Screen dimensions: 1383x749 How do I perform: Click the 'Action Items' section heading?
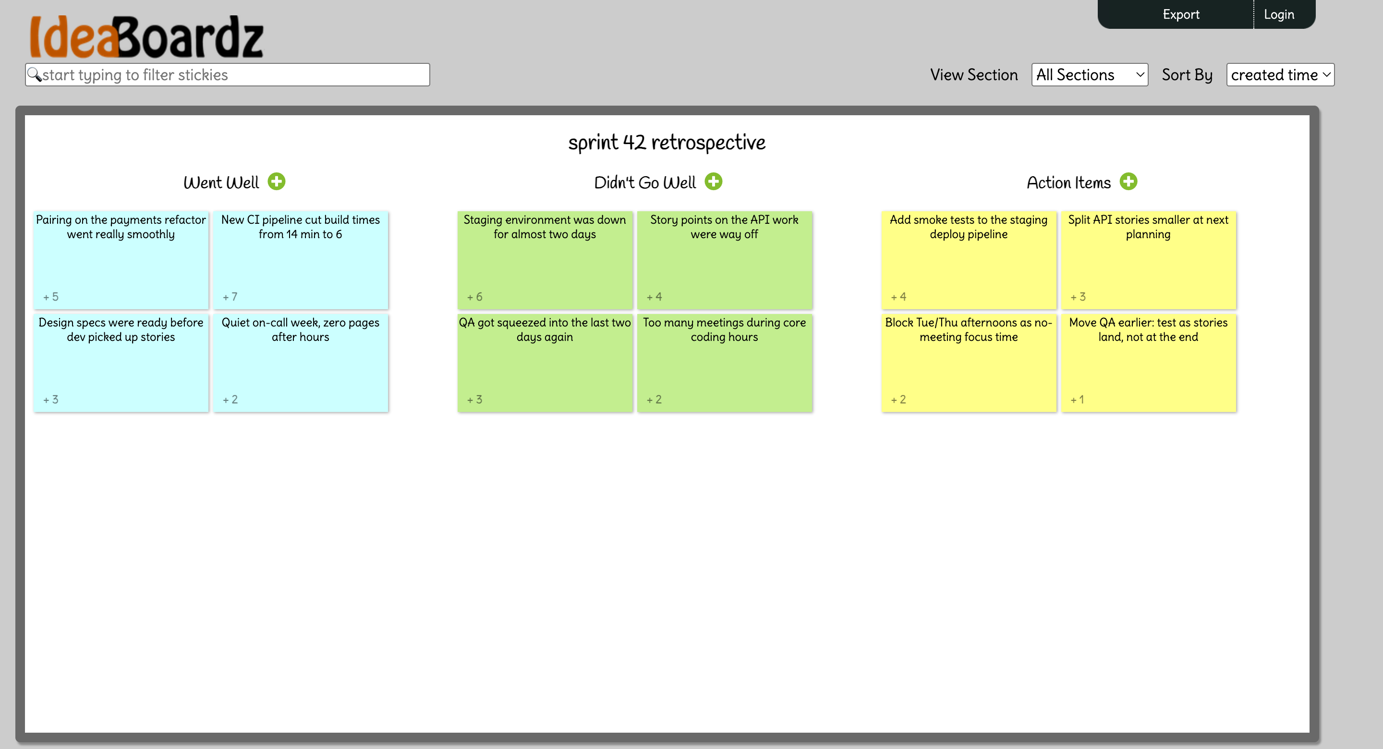[x=1069, y=182]
